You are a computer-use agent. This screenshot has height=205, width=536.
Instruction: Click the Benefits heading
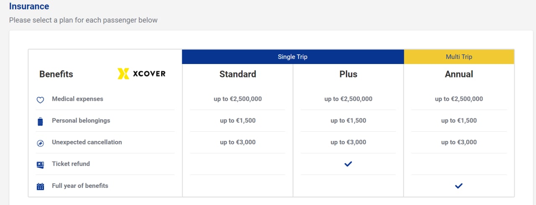coord(56,74)
